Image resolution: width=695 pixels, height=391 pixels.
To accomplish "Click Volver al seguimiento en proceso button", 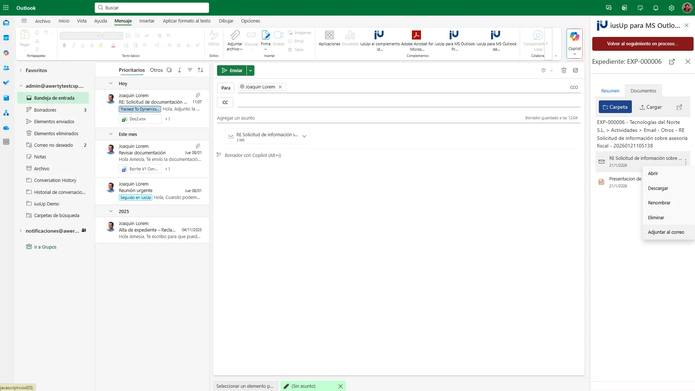I will (x=642, y=44).
